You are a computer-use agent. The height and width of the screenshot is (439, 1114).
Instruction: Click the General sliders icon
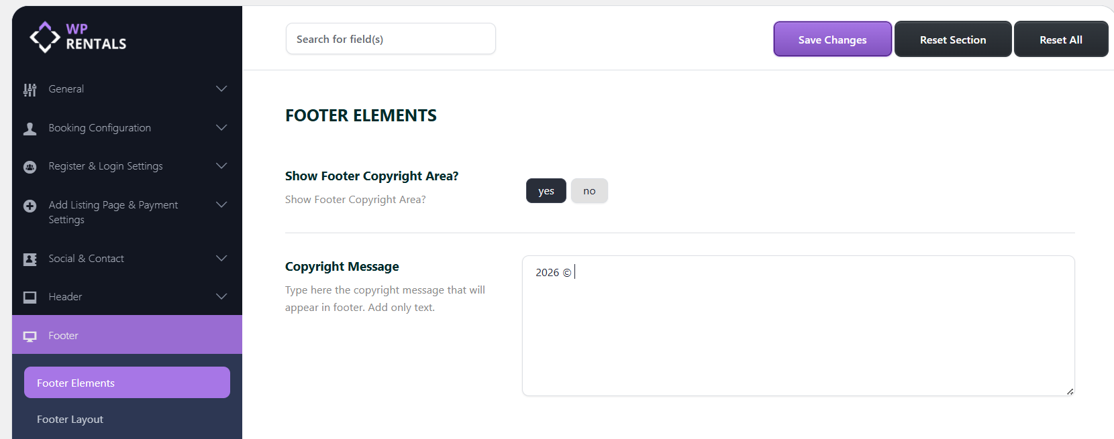pos(30,90)
